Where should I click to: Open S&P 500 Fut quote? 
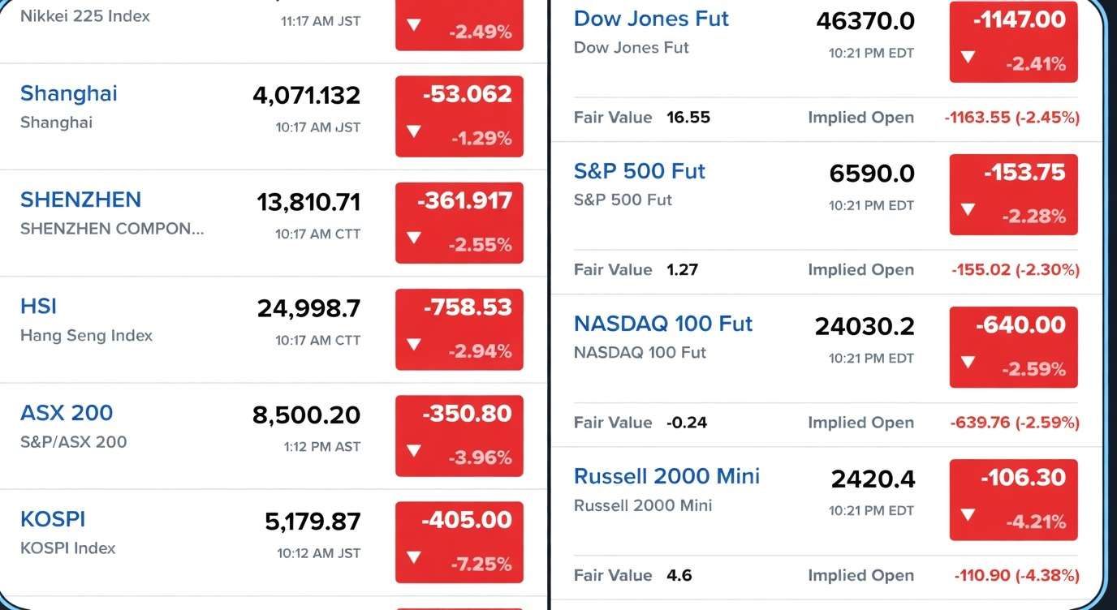coord(640,171)
